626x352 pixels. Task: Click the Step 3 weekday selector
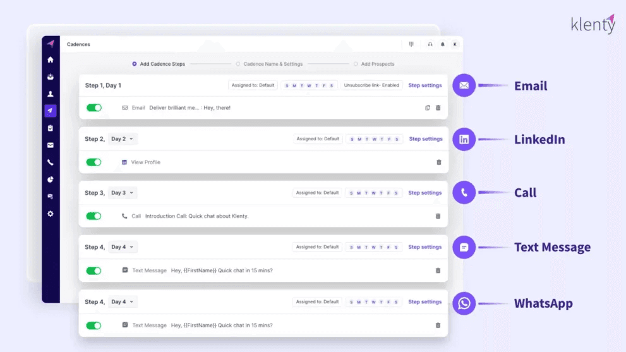click(x=374, y=193)
